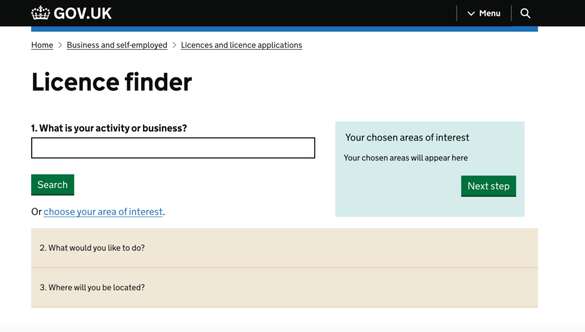Click the GOV.UK wordmark text
Image resolution: width=585 pixels, height=332 pixels.
(x=82, y=13)
